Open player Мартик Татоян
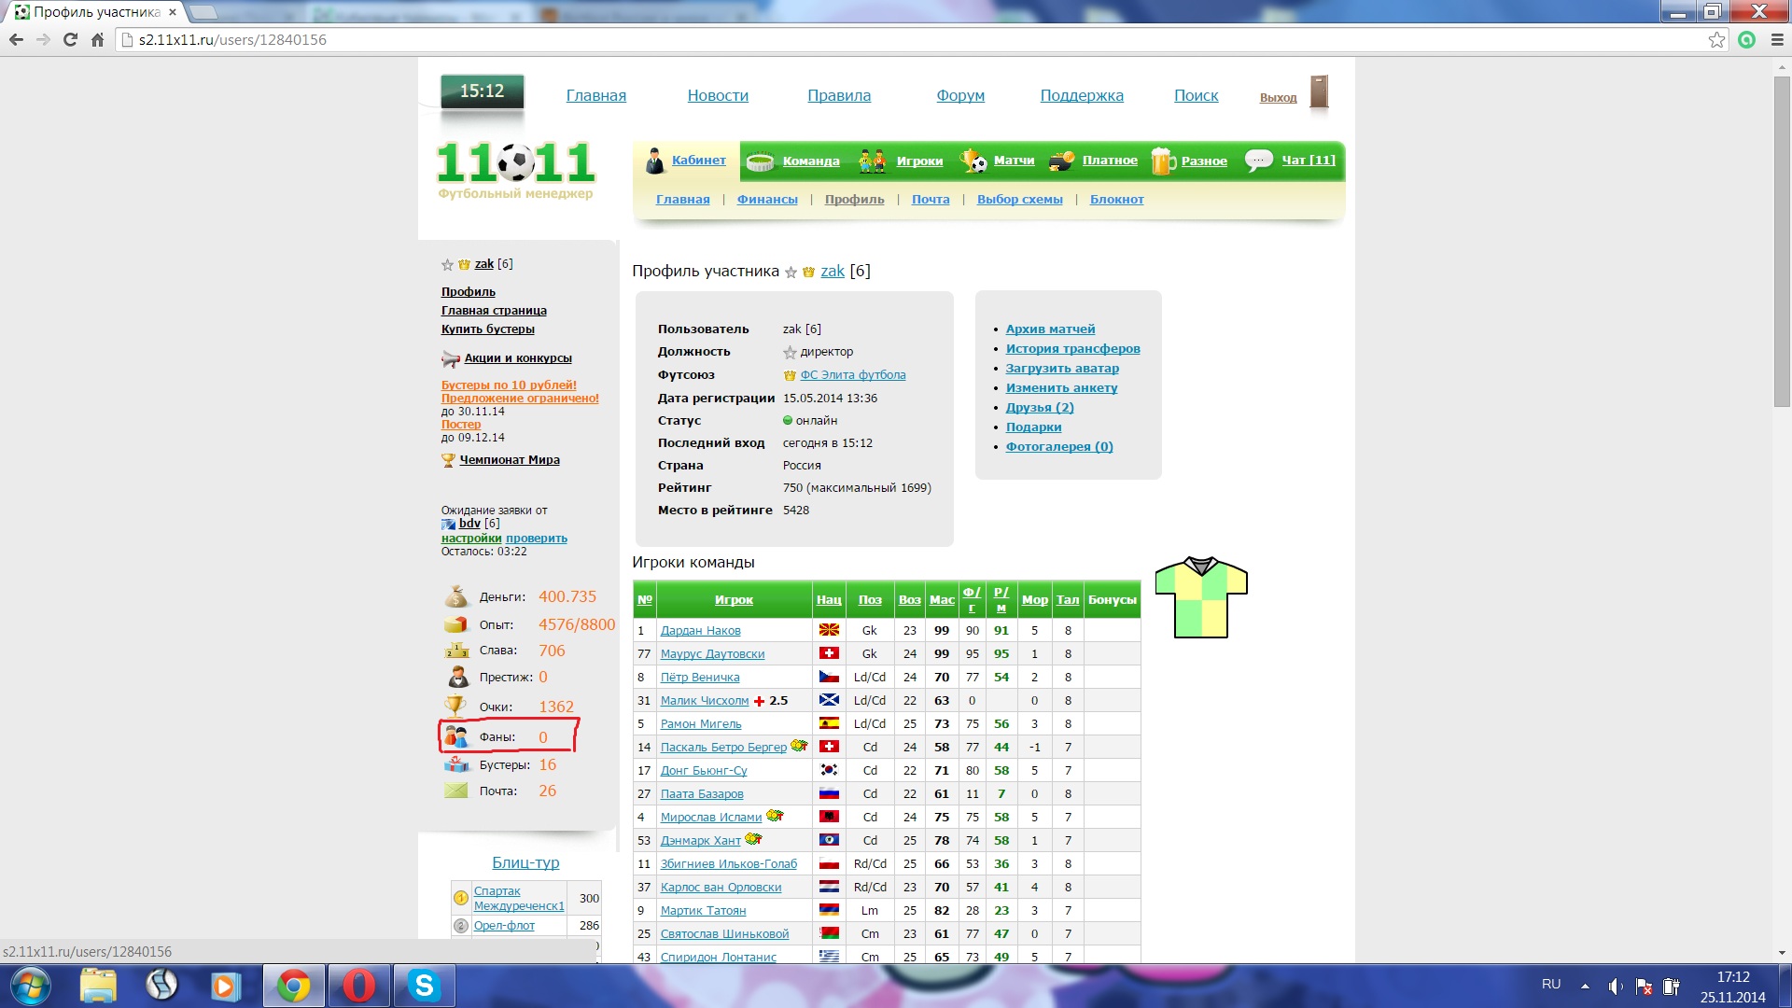1792x1008 pixels. 703,911
